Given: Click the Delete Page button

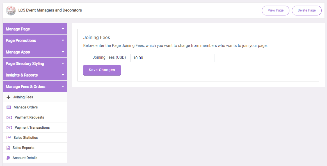Looking at the screenshot, I should (307, 10).
